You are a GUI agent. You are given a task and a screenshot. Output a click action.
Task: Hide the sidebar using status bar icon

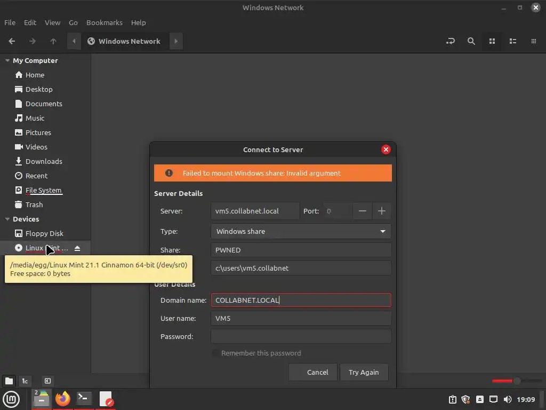pyautogui.click(x=47, y=381)
